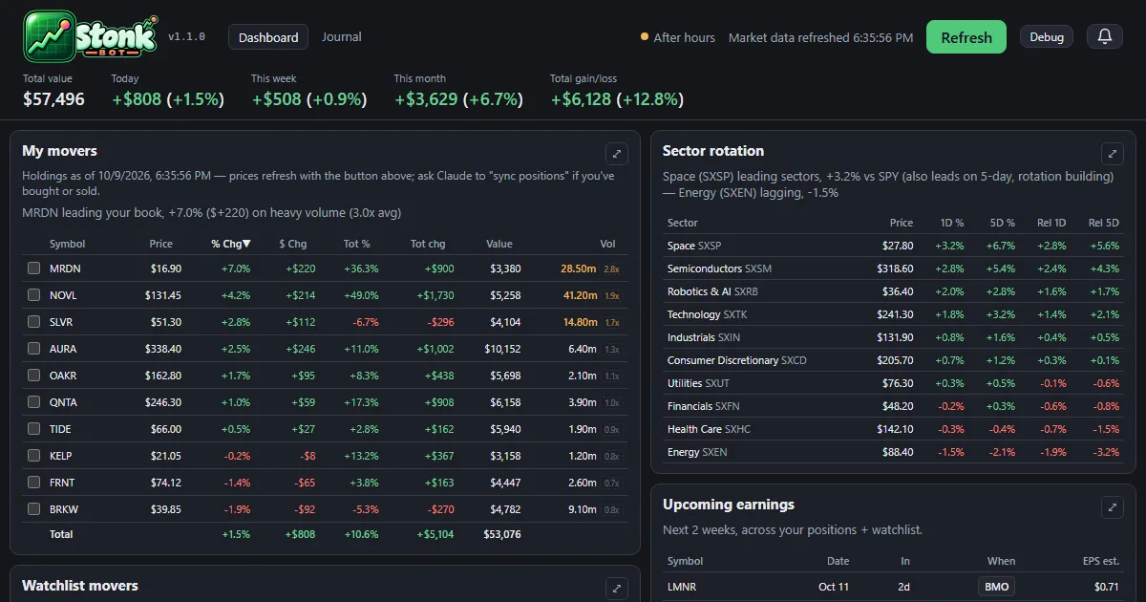Click the Robotics & AI SXRB row
This screenshot has width=1146, height=602.
(x=893, y=291)
